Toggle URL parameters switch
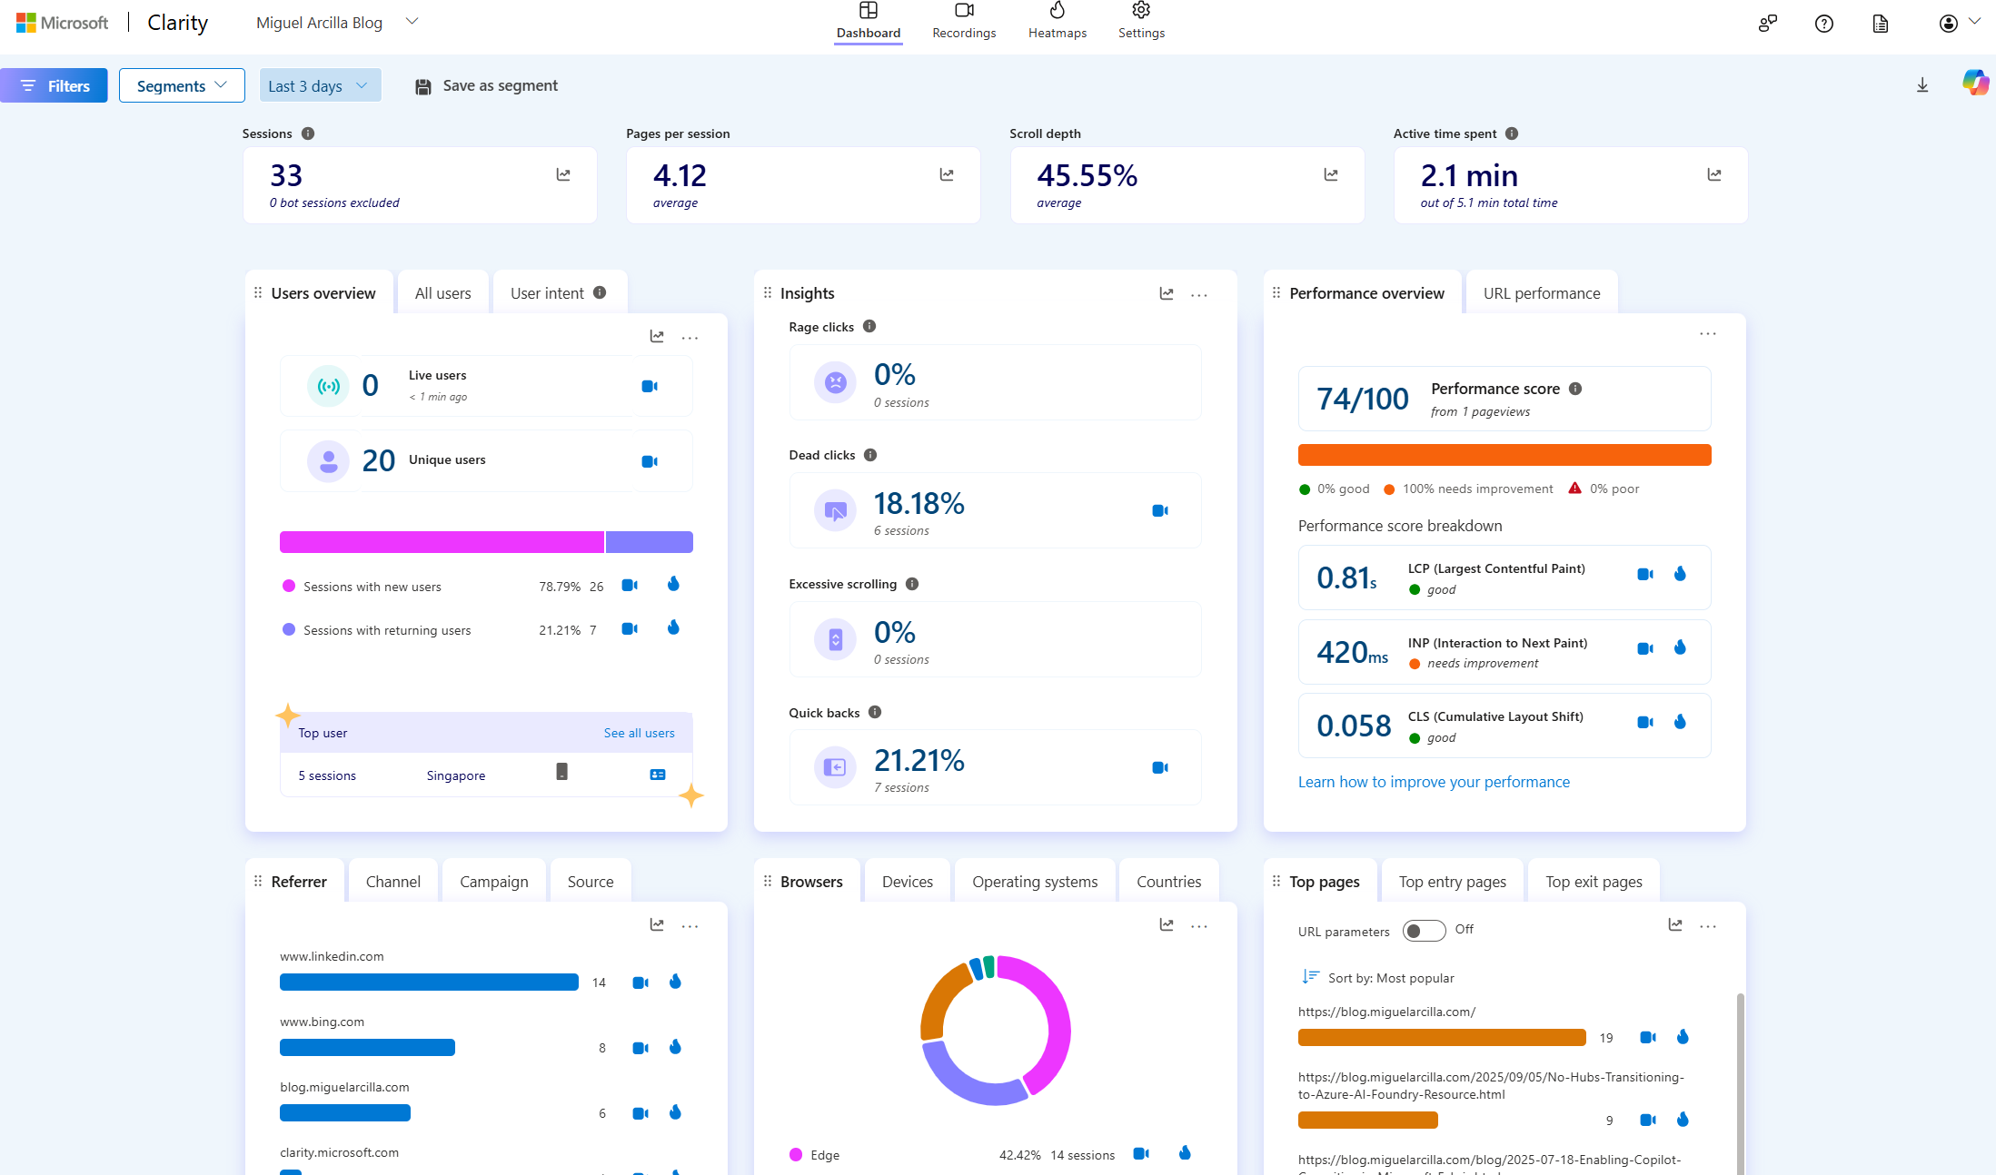 click(x=1424, y=931)
